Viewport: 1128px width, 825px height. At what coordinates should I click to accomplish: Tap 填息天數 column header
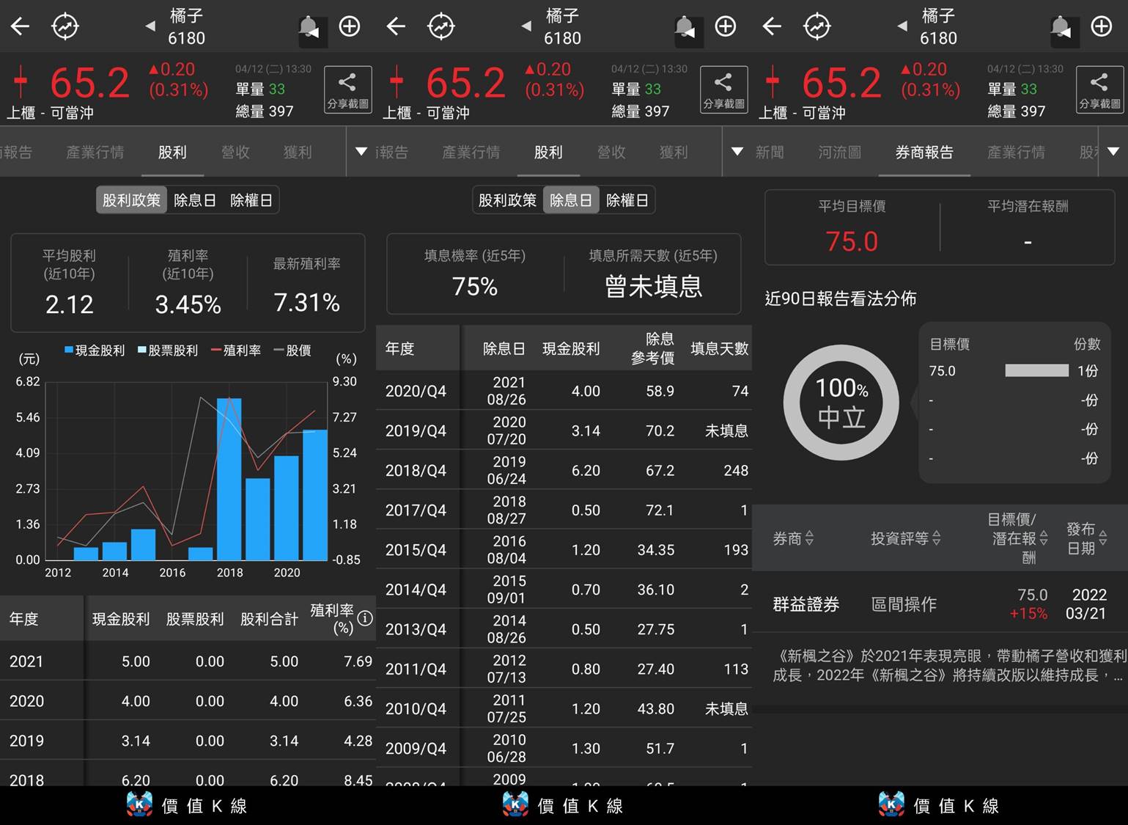[x=719, y=348]
